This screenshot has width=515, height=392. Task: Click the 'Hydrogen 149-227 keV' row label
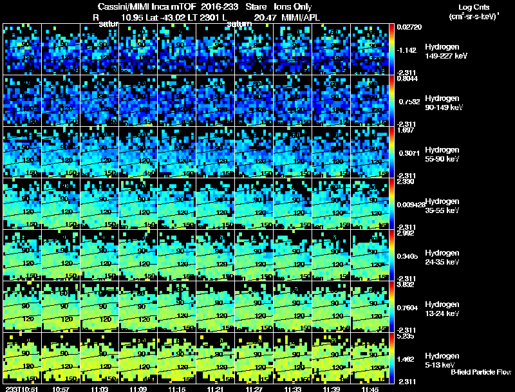point(445,51)
